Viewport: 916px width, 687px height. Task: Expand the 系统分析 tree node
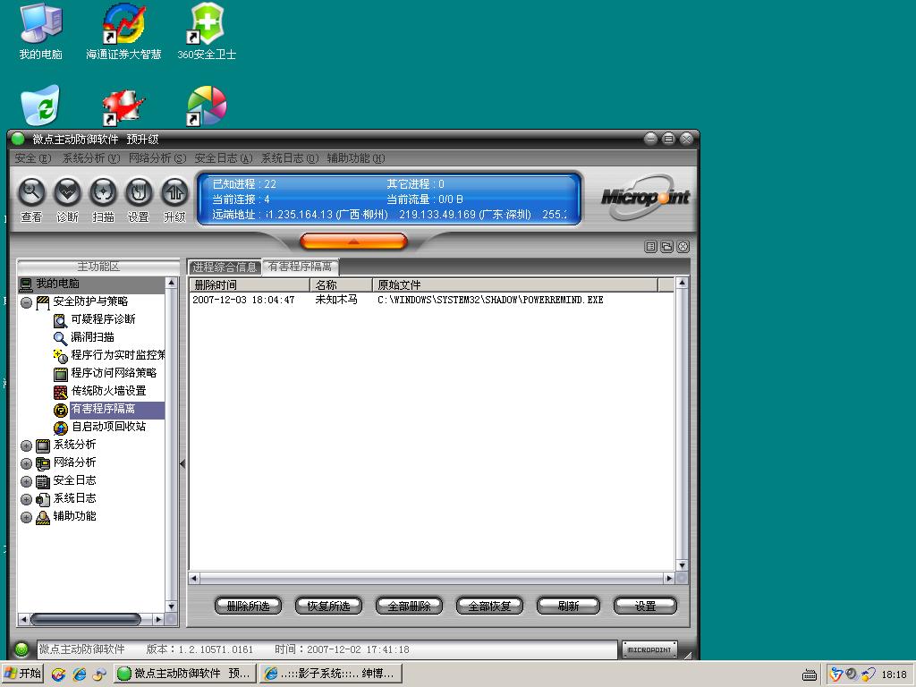pos(26,446)
